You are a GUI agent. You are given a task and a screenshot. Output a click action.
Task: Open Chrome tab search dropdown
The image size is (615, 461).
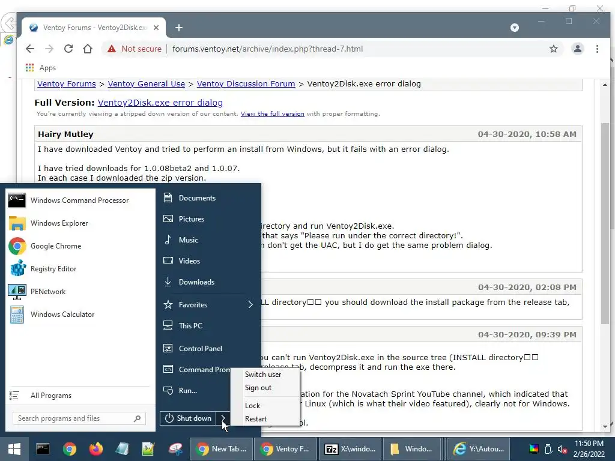(515, 28)
